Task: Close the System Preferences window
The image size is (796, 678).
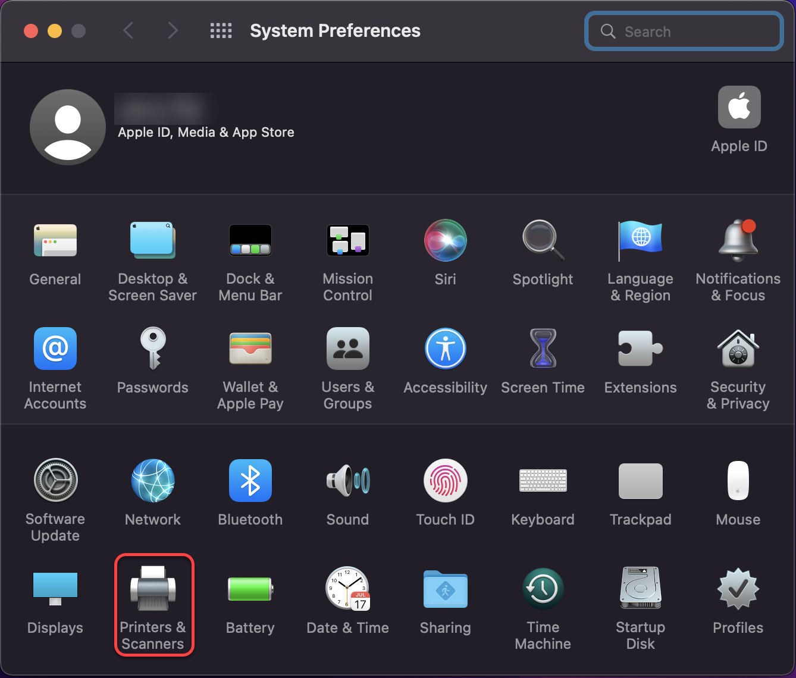Action: coord(31,31)
